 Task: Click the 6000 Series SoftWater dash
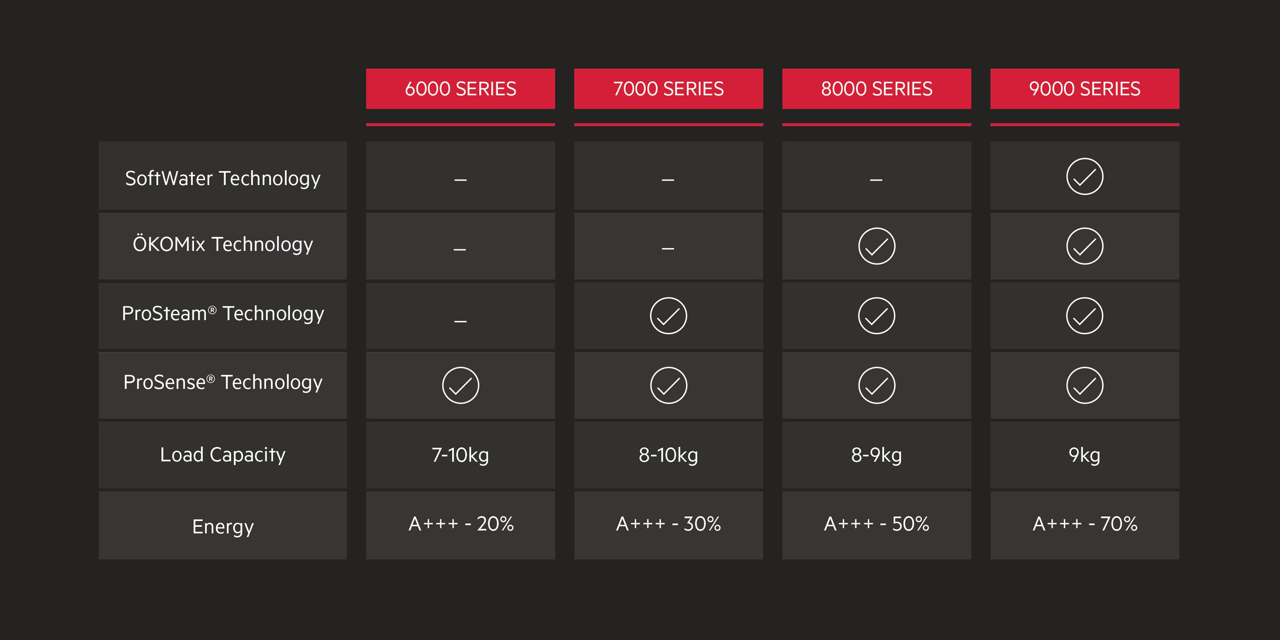460,180
